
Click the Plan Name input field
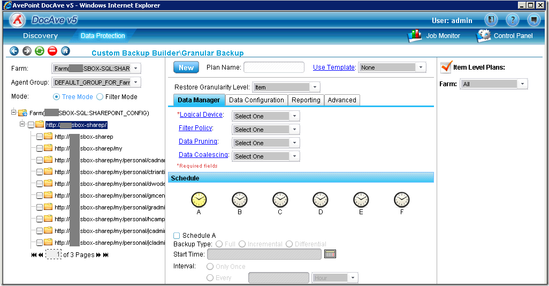pyautogui.click(x=273, y=67)
